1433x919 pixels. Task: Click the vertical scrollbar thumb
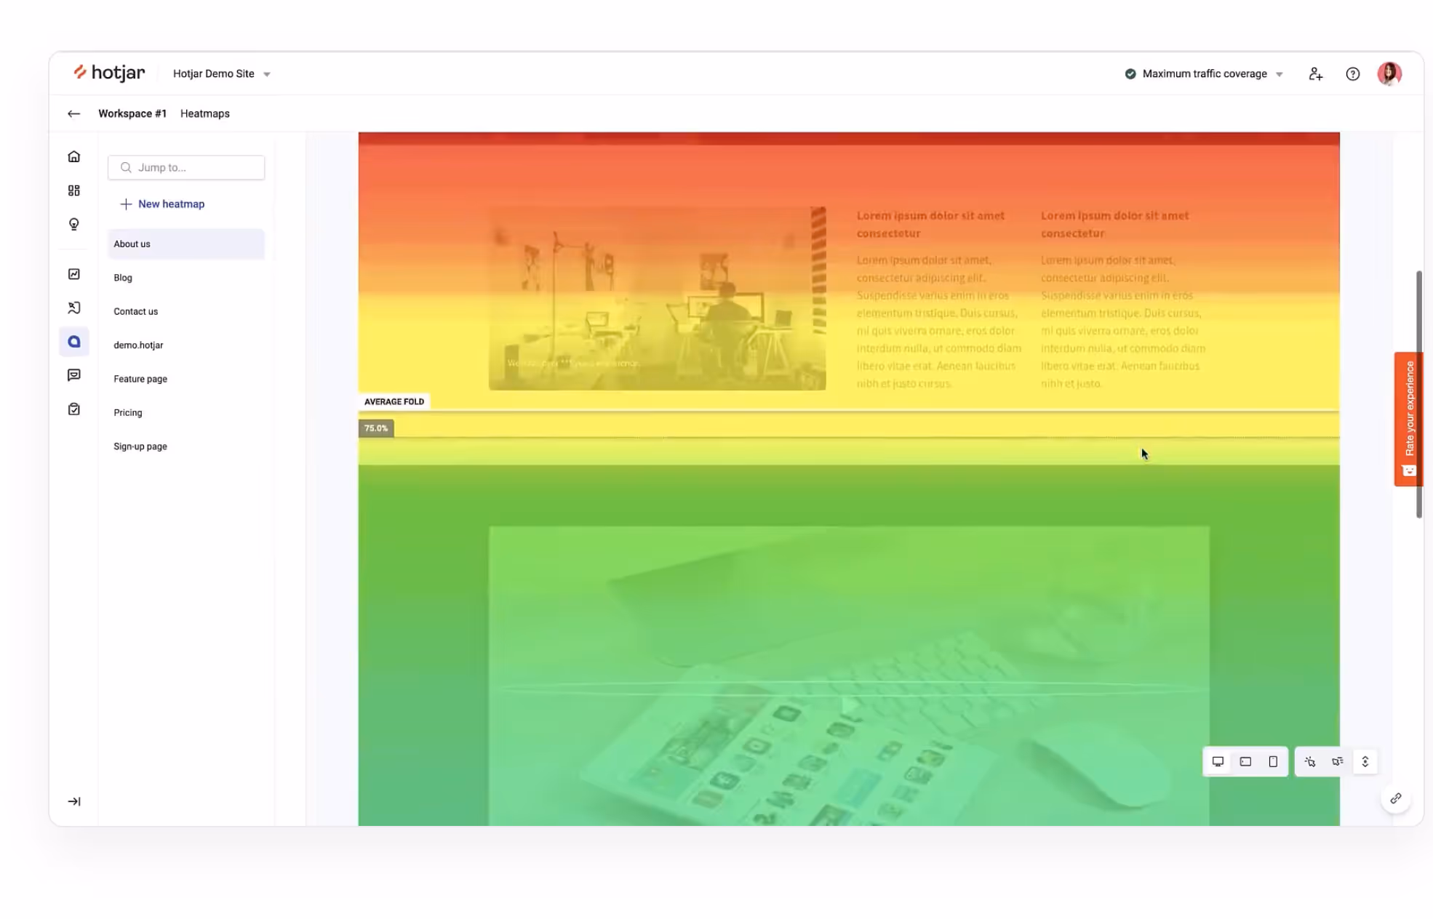pyautogui.click(x=1418, y=394)
